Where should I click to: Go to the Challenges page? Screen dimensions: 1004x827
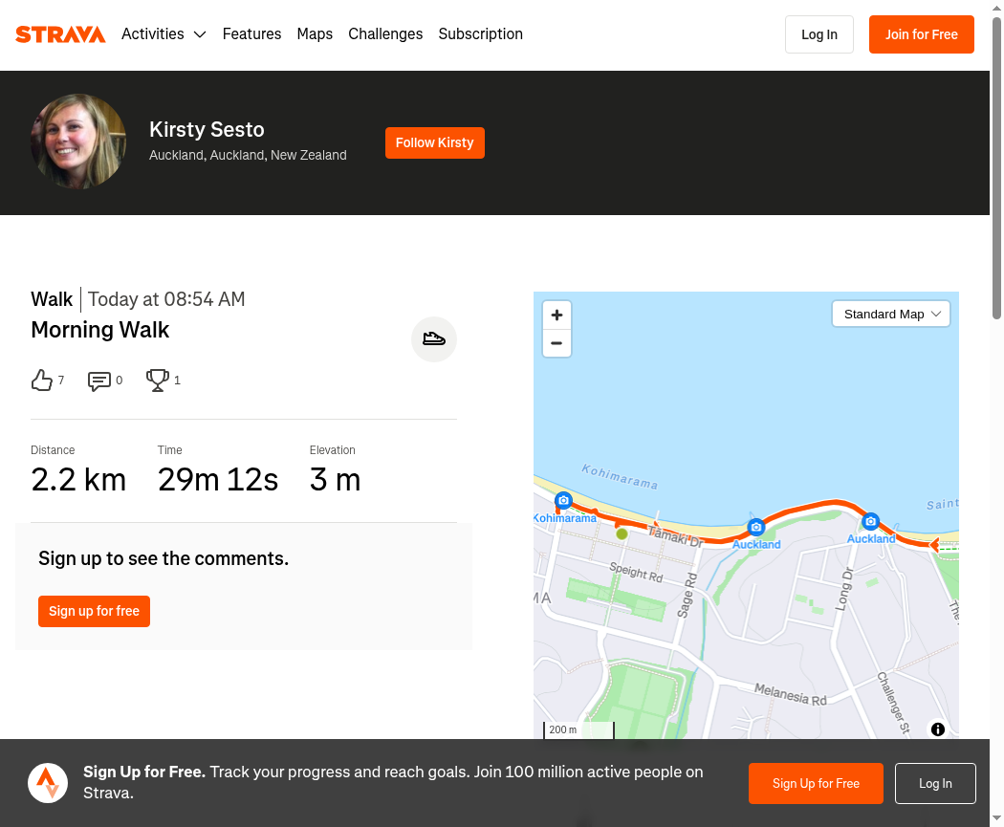(x=385, y=33)
